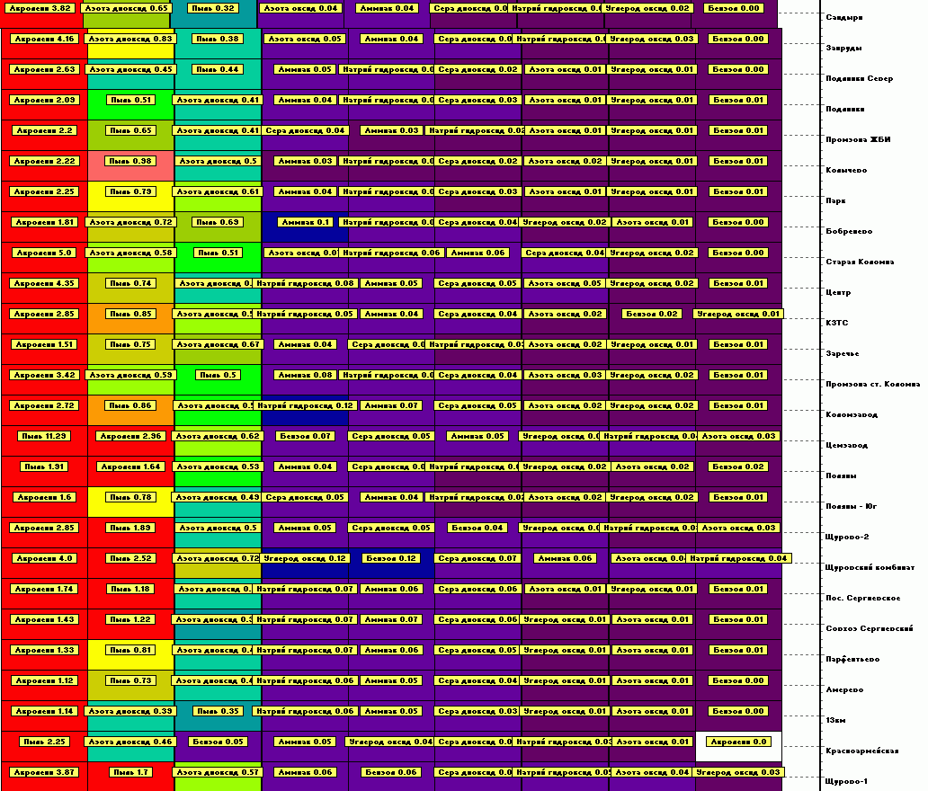The image size is (928, 791).
Task: Click the 'Пыль 2.25' label
Action: point(44,742)
